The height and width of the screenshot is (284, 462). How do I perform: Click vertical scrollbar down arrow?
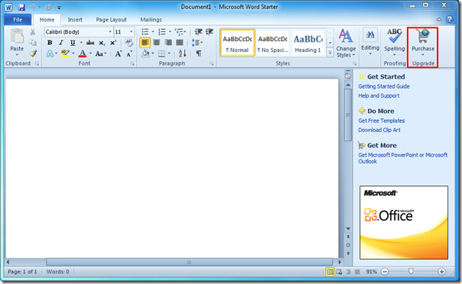pos(348,228)
